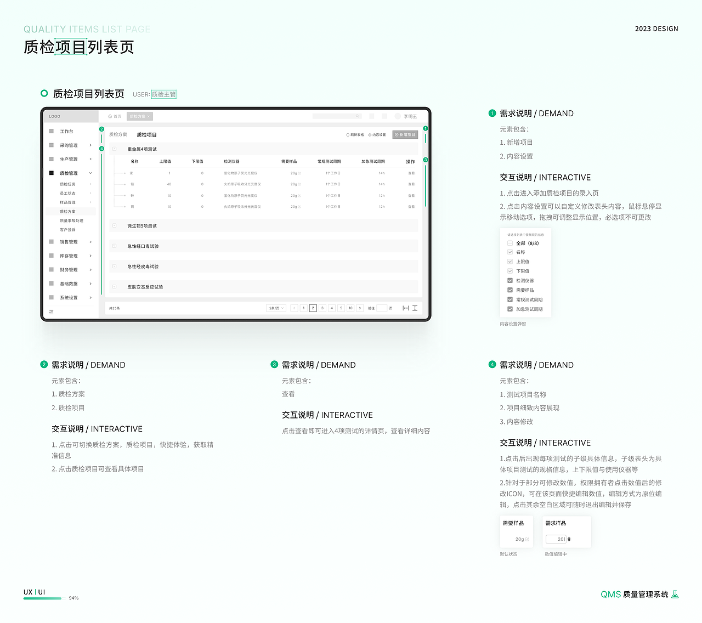Viewport: 702px width, 623px height.
Task: Open the 5条/页 page size dropdown
Action: click(276, 308)
